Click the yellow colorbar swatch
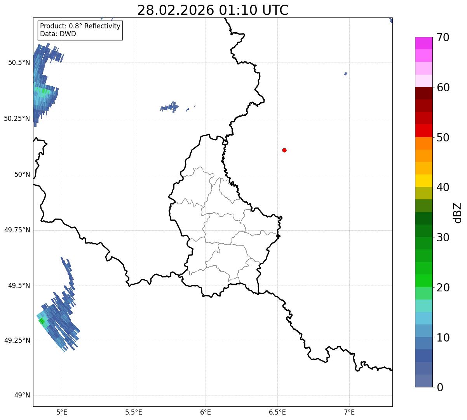The height and width of the screenshot is (420, 467). [423, 181]
